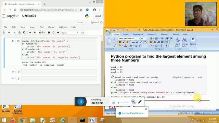The height and width of the screenshot is (123, 219).
Task: Reload the Chrome page
Action: point(15,10)
